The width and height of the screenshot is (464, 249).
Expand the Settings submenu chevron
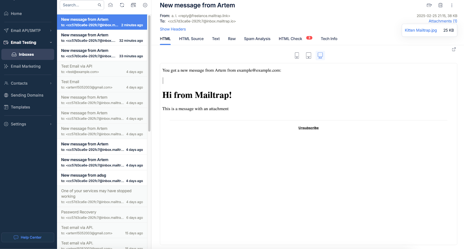51,124
